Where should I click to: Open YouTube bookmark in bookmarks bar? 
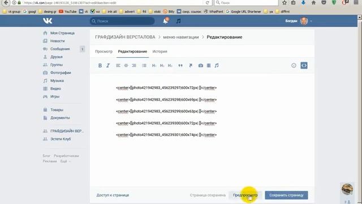68,11
